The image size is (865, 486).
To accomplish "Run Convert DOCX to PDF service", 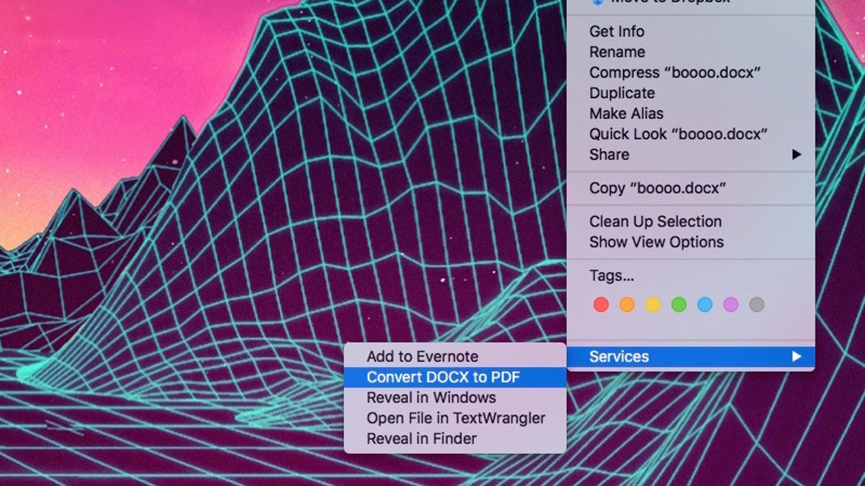I will pos(455,377).
